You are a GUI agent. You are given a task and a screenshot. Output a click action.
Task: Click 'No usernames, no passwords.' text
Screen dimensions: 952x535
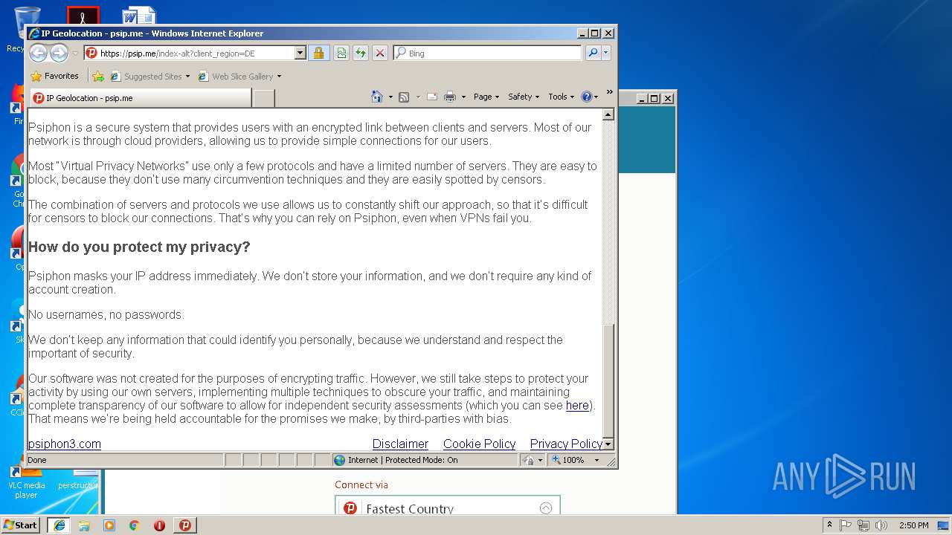pyautogui.click(x=106, y=315)
